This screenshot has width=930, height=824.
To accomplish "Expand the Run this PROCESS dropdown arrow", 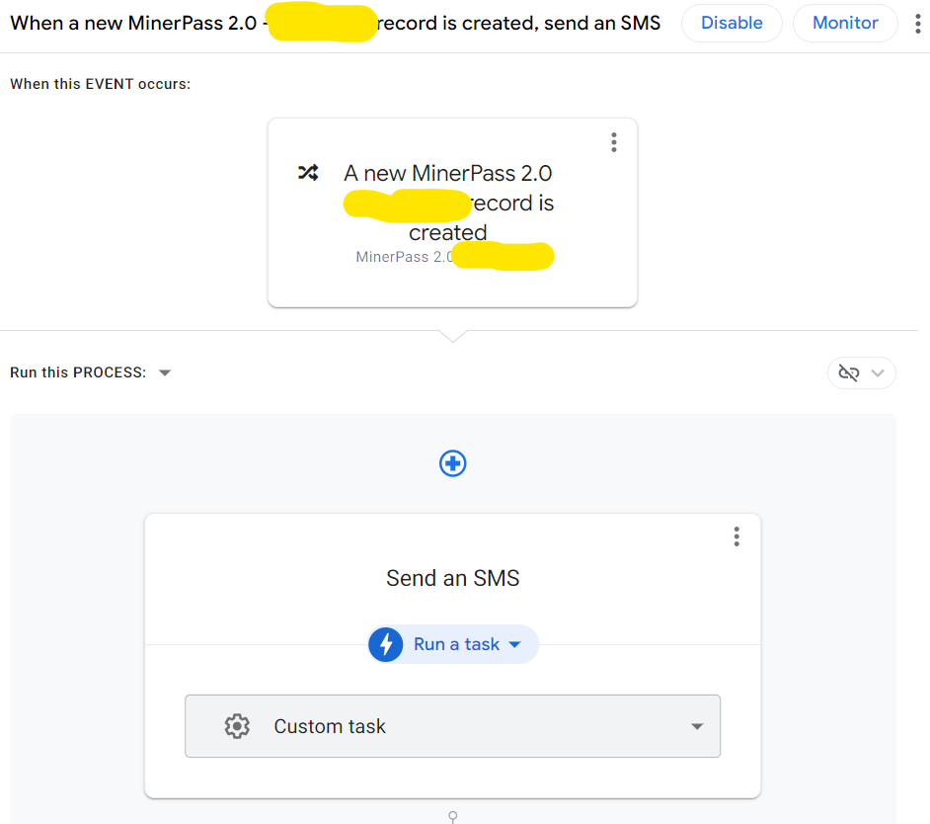I will [x=165, y=372].
